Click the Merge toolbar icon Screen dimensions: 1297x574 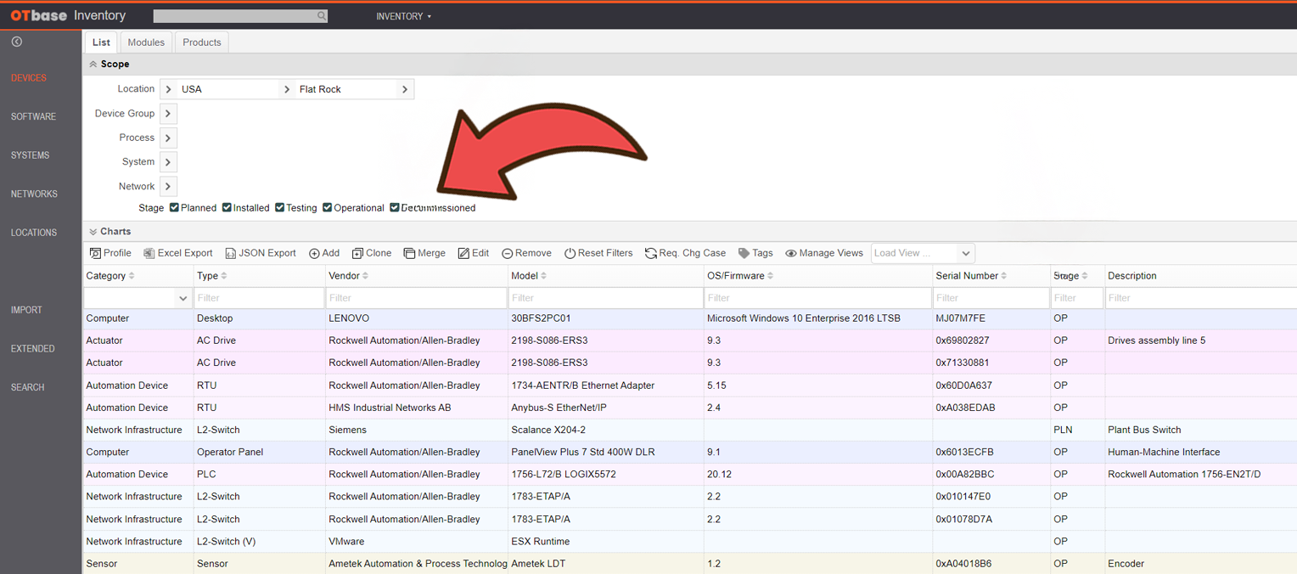(409, 253)
